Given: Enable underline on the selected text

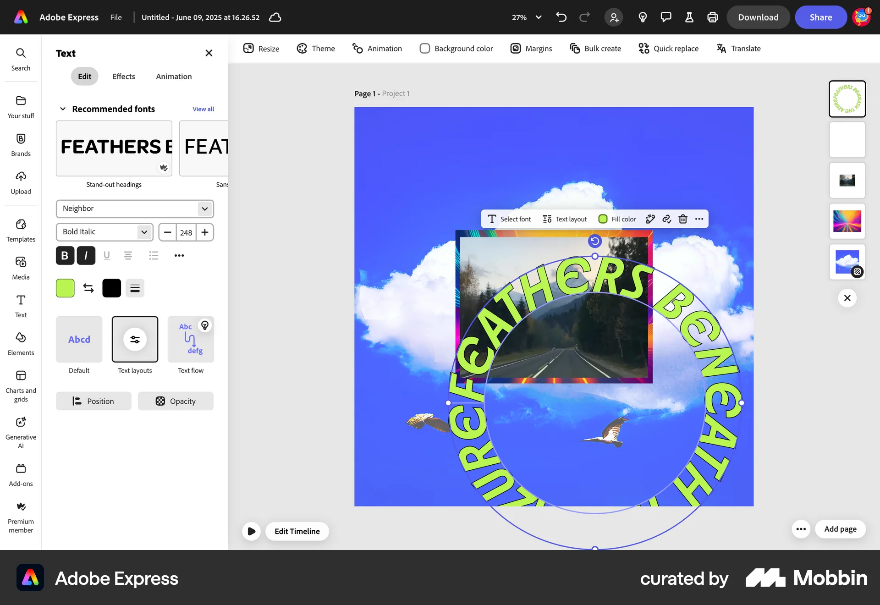Looking at the screenshot, I should (x=107, y=255).
